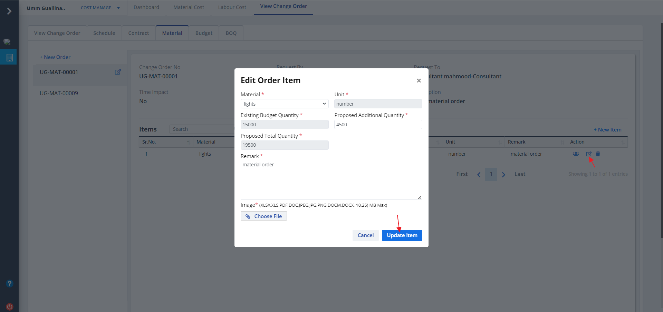Click the edit pencil icon in Action column
This screenshot has height=312, width=663.
click(589, 154)
